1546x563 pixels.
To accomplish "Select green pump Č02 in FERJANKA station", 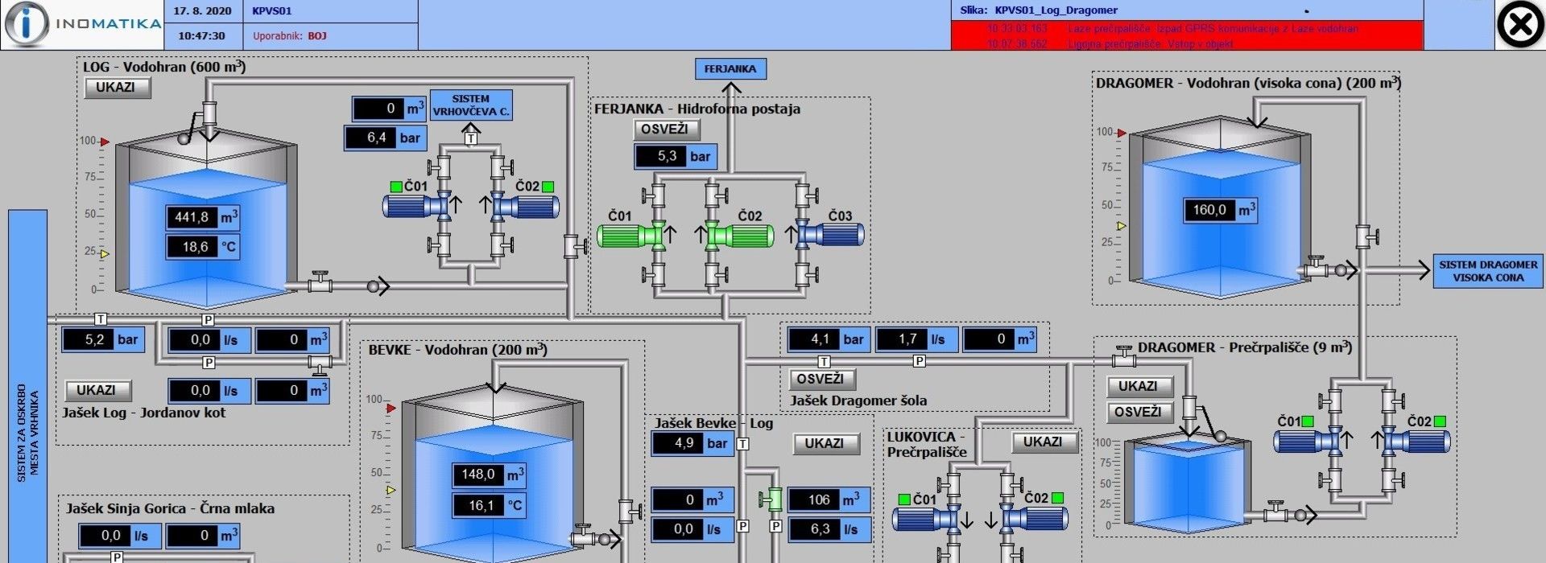I will pos(745,236).
